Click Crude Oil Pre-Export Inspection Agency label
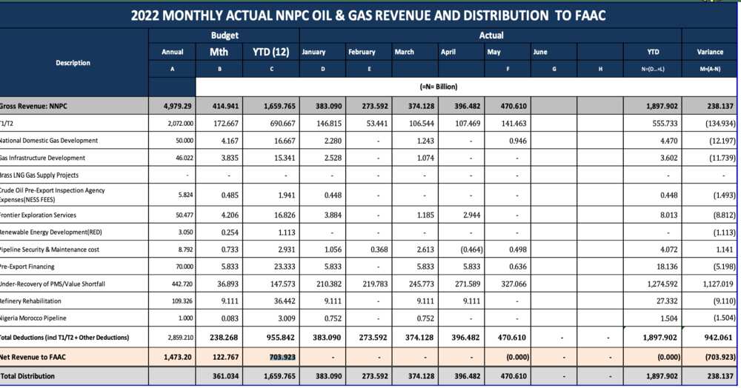The image size is (741, 388). (53, 195)
